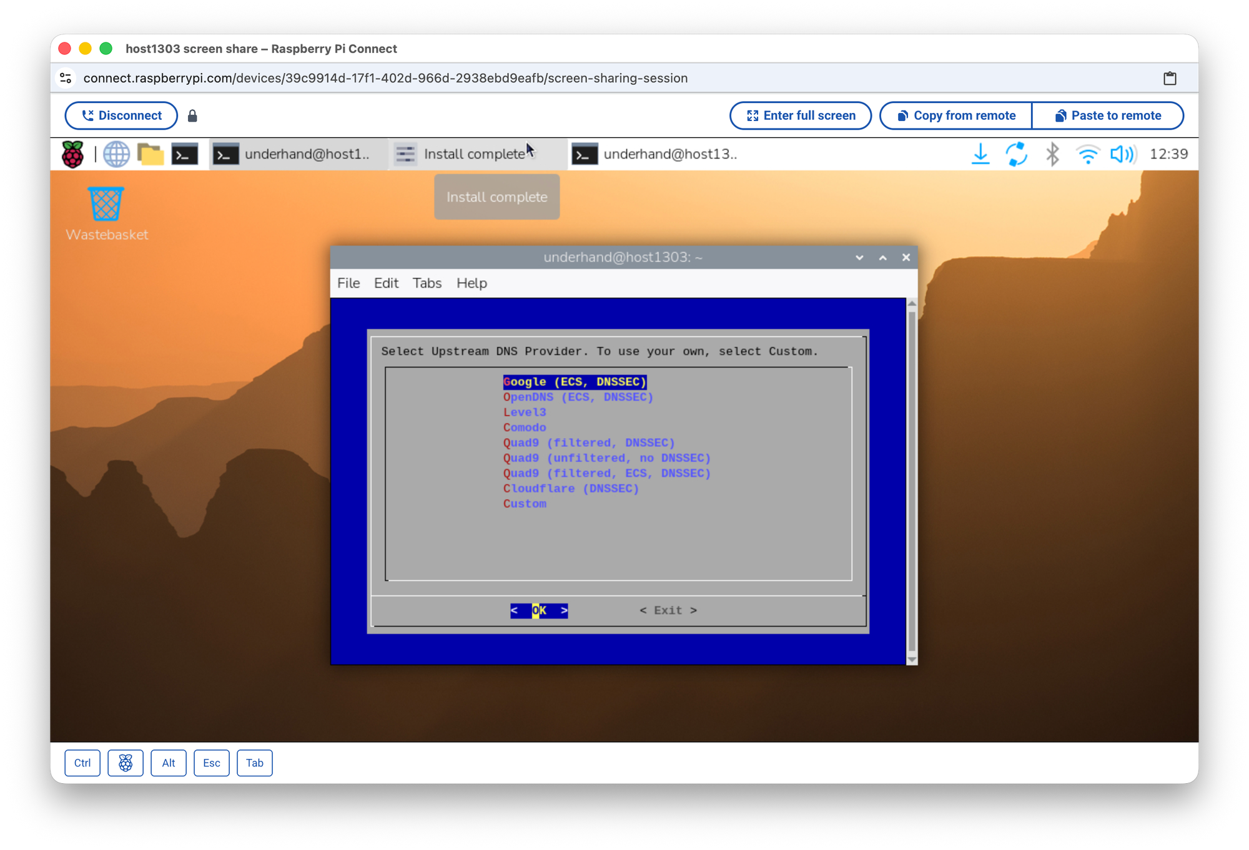The width and height of the screenshot is (1249, 850).
Task: Launch terminal from the taskbar launcher
Action: pyautogui.click(x=185, y=154)
